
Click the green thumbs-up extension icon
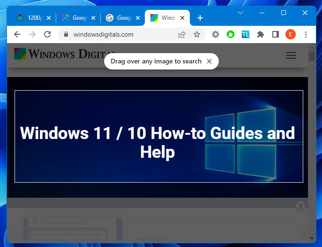231,34
